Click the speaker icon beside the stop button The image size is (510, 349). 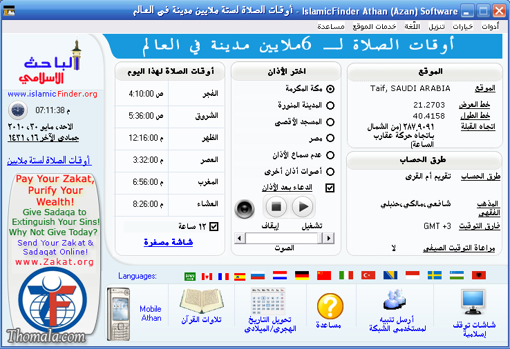(x=245, y=209)
